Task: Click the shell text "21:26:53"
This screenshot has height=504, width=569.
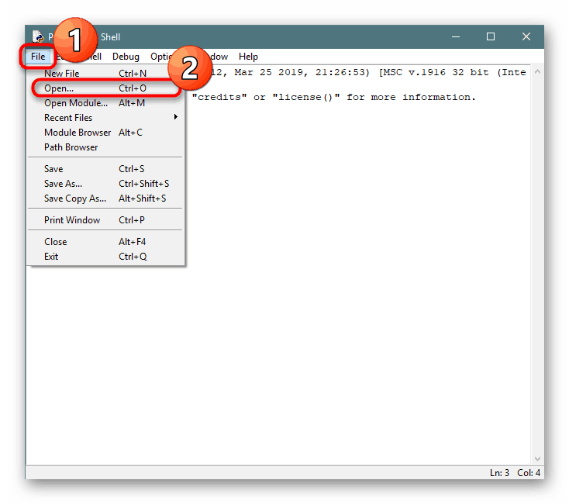Action: click(x=340, y=72)
